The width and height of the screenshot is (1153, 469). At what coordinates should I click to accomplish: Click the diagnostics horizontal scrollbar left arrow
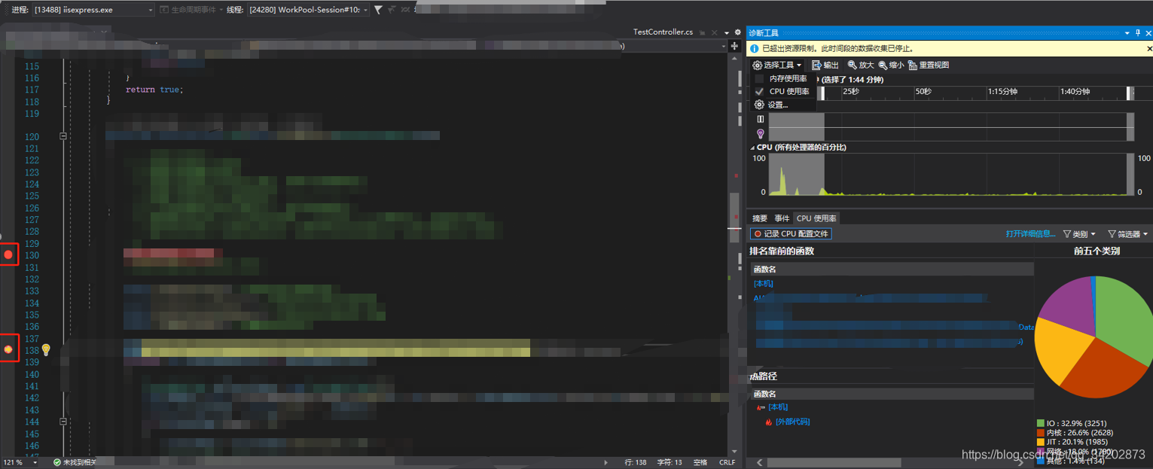tap(759, 462)
